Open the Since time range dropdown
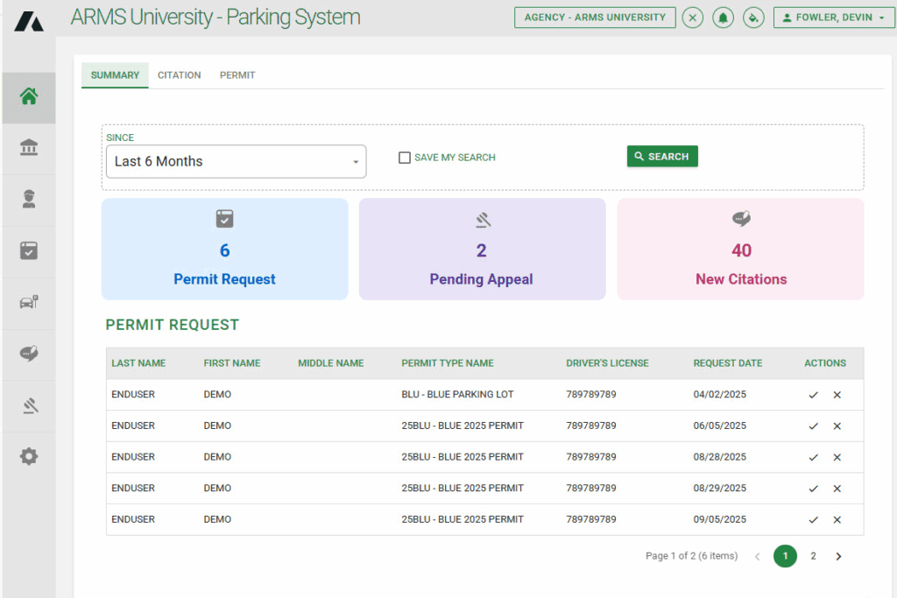The image size is (897, 598). 236,162
